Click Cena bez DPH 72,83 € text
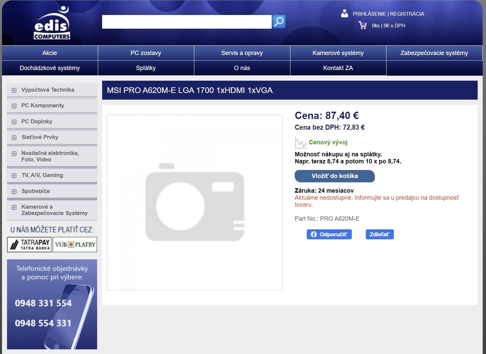The image size is (486, 354). tap(330, 127)
